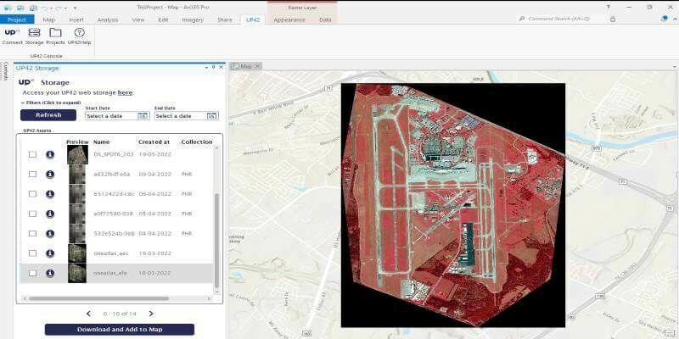Open the quick access toolbar customize dropdown
Screen dimensions: 679x339
point(75,8)
